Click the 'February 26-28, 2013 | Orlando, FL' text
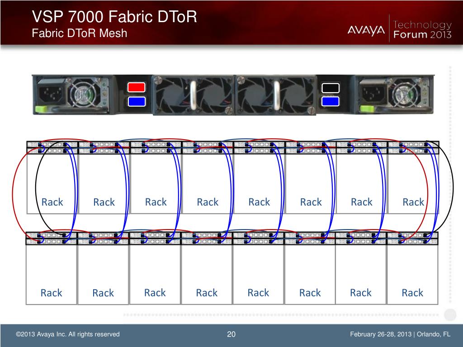This screenshot has height=347, width=463. (400, 334)
